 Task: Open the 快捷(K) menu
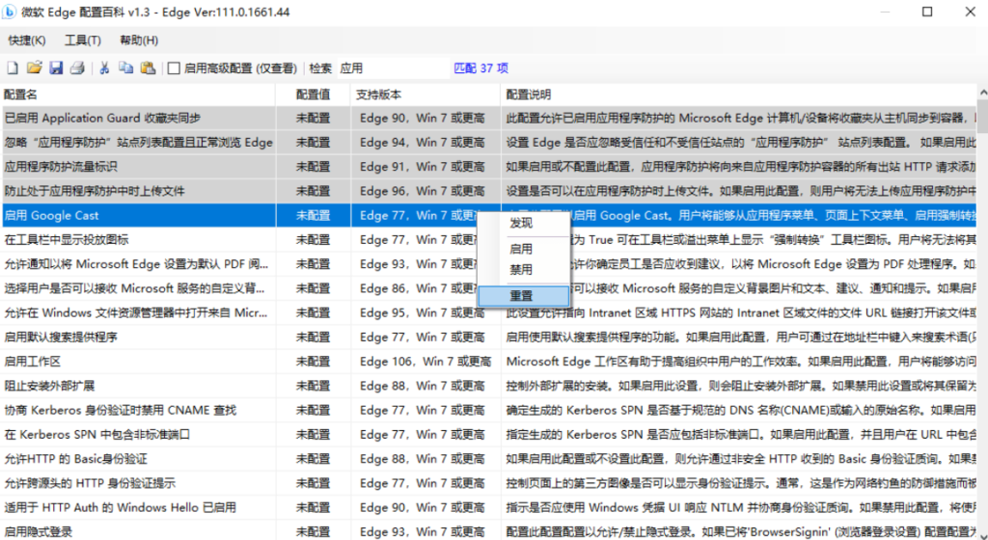(26, 40)
